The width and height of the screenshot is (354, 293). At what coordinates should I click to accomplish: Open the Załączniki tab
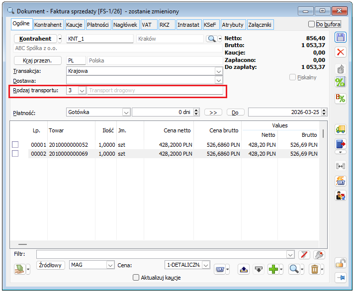pos(261,24)
